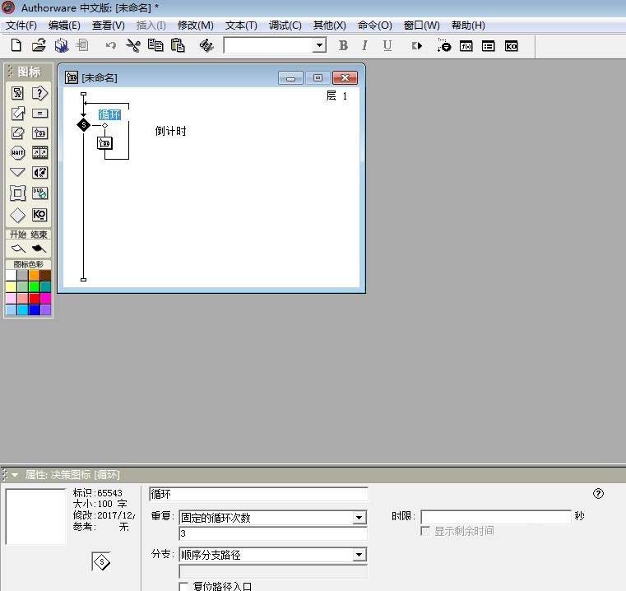The width and height of the screenshot is (626, 591).
Task: Select the 循环 decision icon on flowline
Action: tap(83, 125)
